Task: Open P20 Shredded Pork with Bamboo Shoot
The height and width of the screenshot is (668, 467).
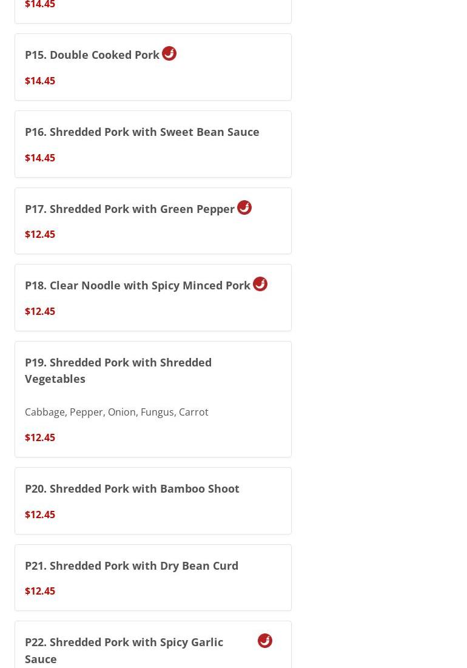Action: point(153,501)
